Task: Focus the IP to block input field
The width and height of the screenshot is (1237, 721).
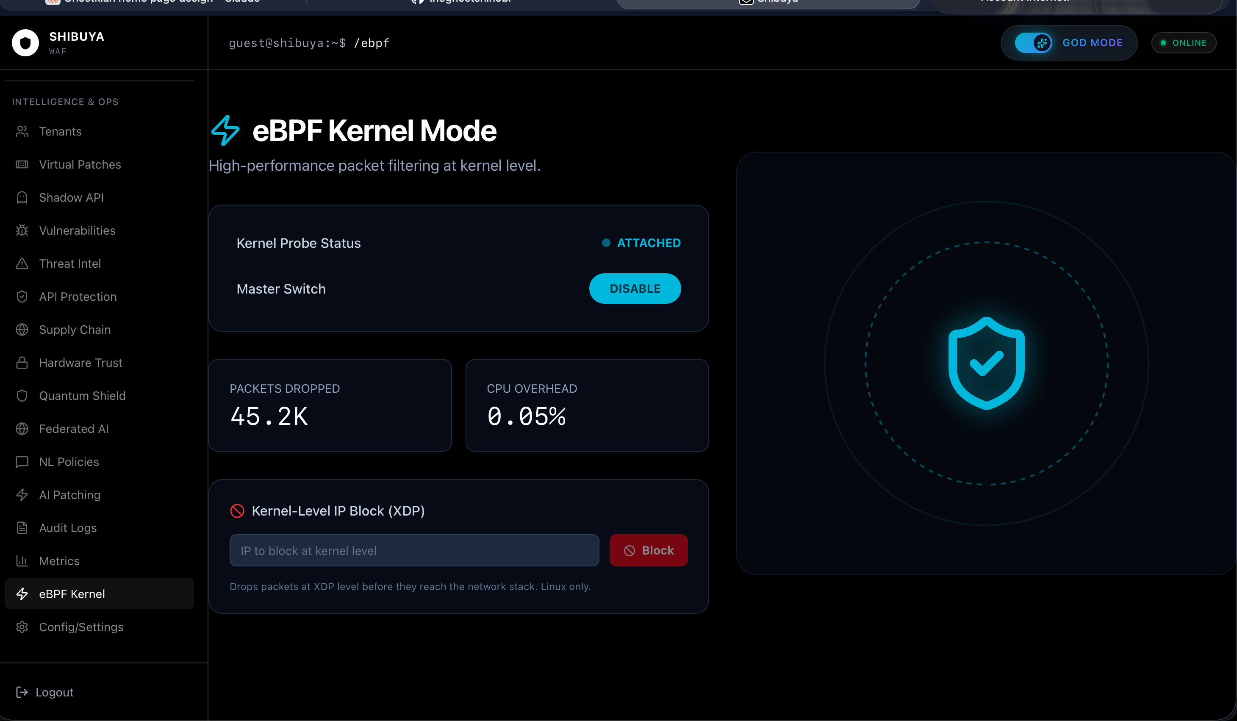Action: (414, 550)
